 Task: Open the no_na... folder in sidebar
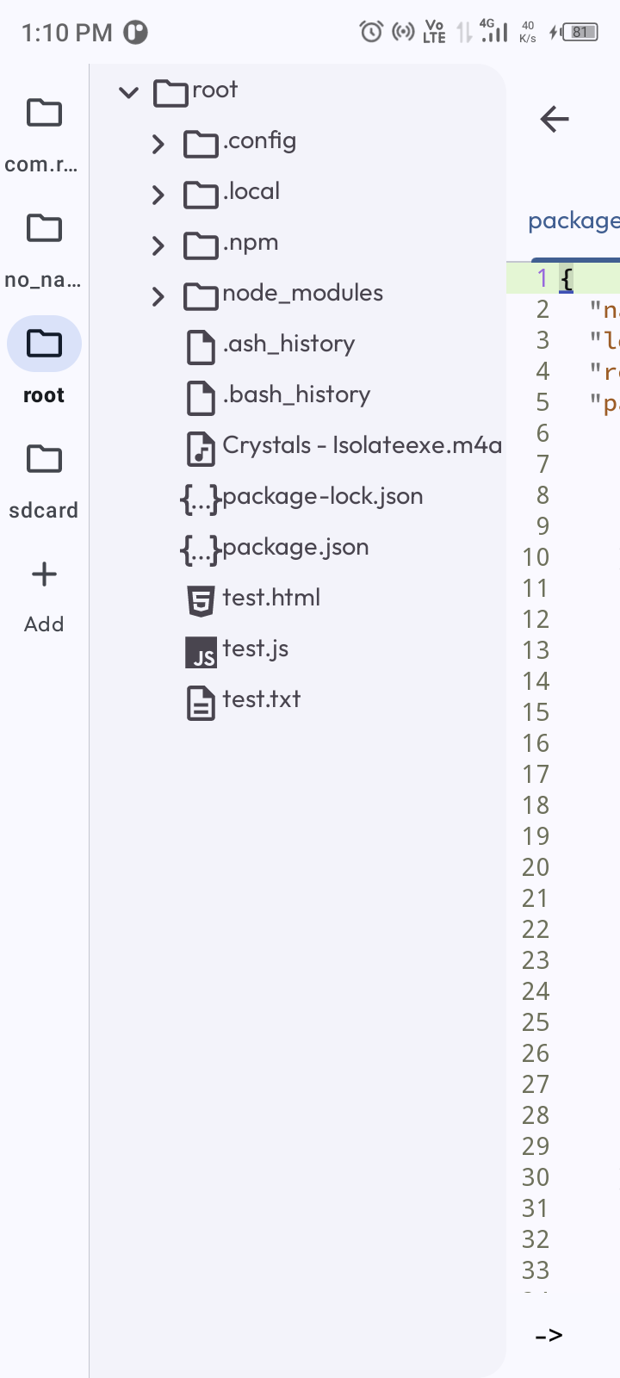(x=44, y=229)
